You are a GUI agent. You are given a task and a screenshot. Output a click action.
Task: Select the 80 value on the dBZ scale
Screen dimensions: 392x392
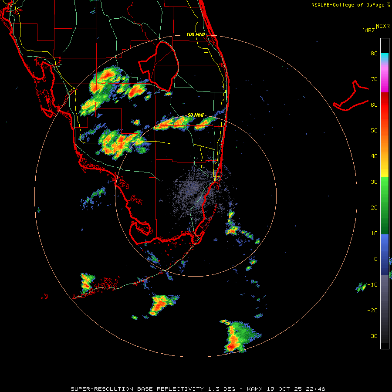[x=374, y=54]
